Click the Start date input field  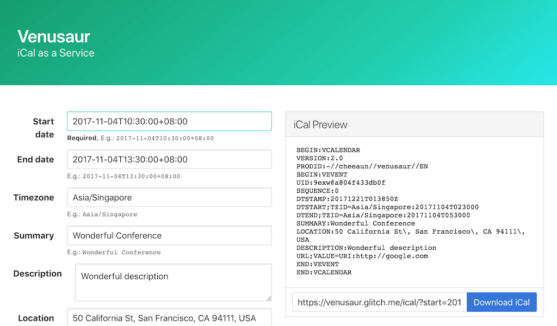click(x=169, y=121)
